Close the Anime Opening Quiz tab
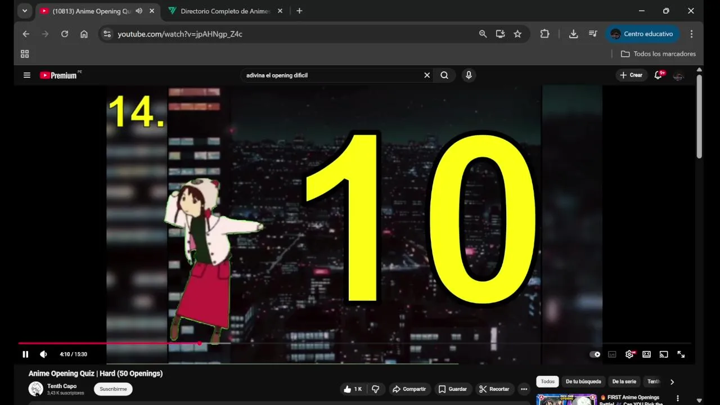Screen dimensions: 720x405 click(151, 11)
